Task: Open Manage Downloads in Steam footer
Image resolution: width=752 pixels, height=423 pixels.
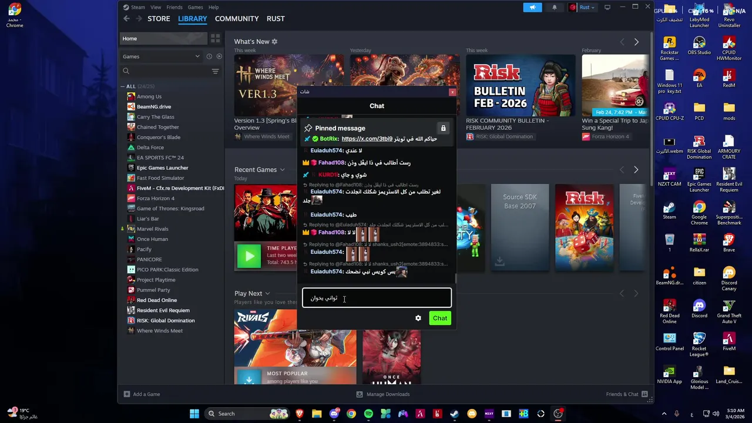Action: click(x=383, y=394)
